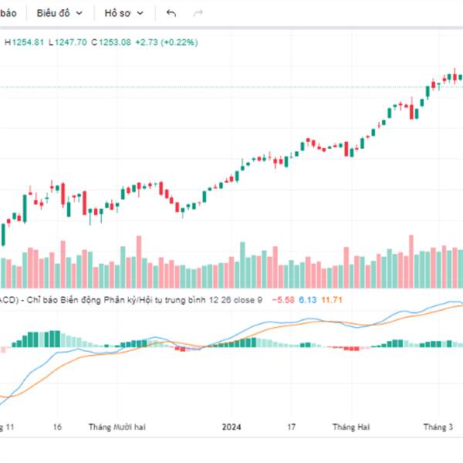Click the Tháng 3 time axis label
This screenshot has width=463, height=463.
point(438,427)
